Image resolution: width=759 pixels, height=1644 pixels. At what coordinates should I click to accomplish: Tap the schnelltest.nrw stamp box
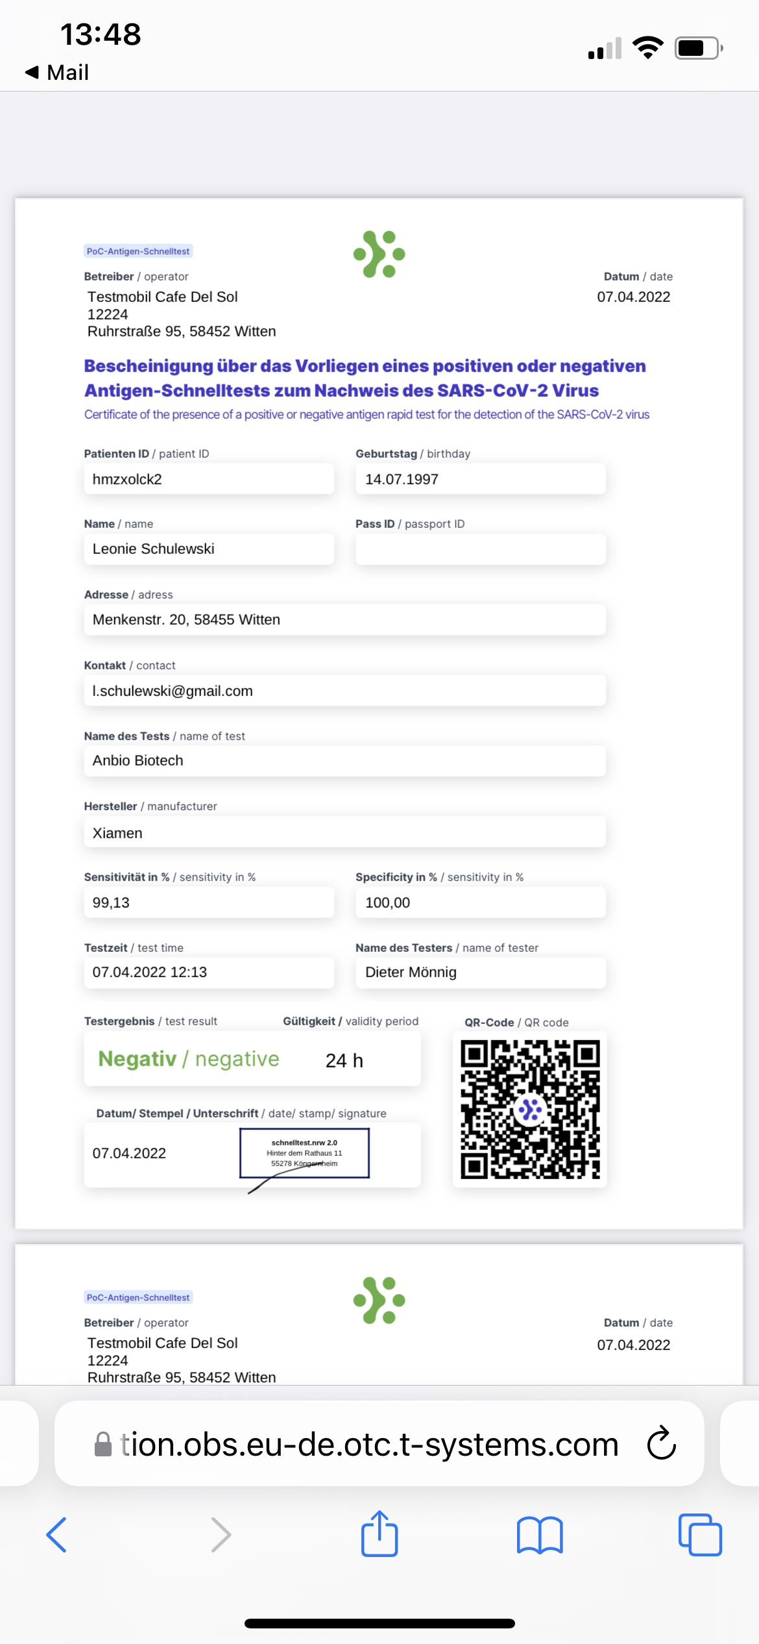coord(304,1153)
